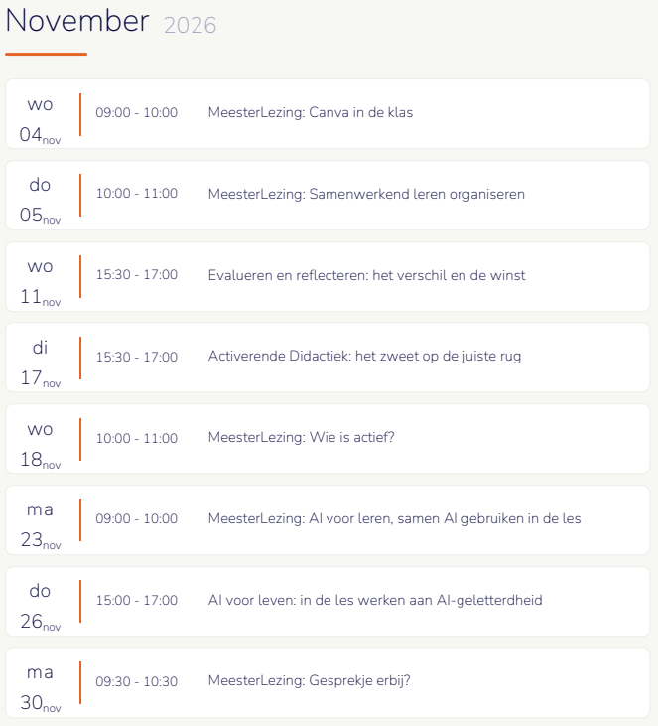
Task: Open Evalueren en reflecteren event
Action: click(x=366, y=275)
